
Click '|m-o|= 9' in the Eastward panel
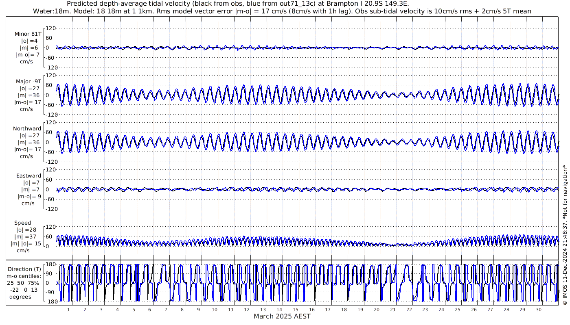click(x=29, y=197)
